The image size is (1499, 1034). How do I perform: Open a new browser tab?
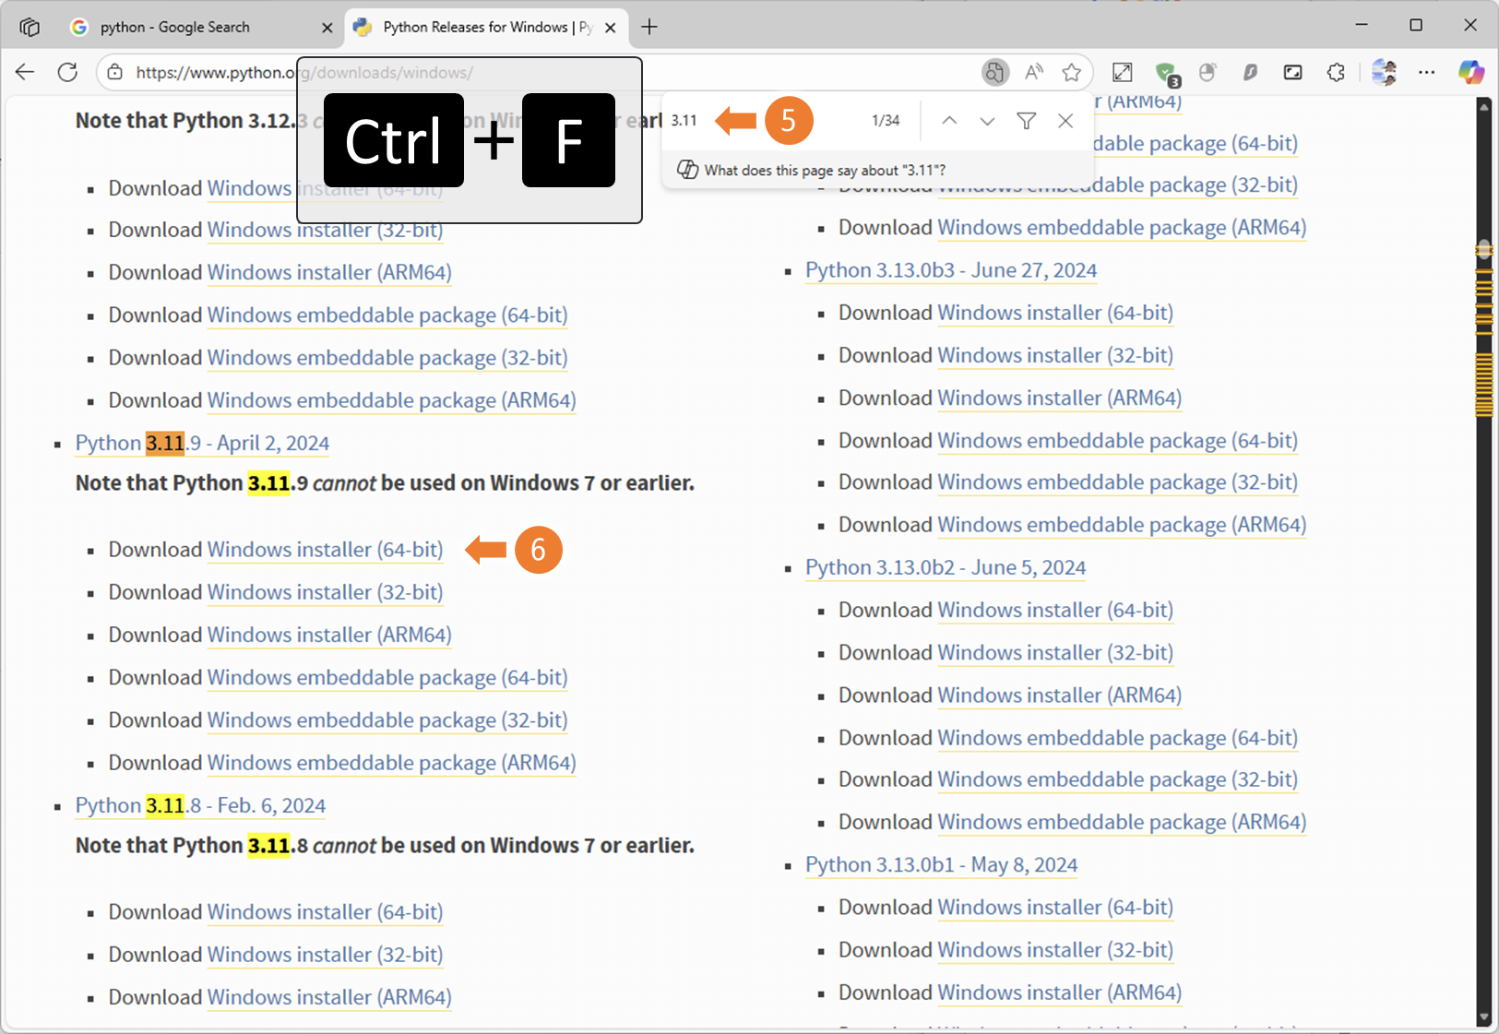coord(649,27)
